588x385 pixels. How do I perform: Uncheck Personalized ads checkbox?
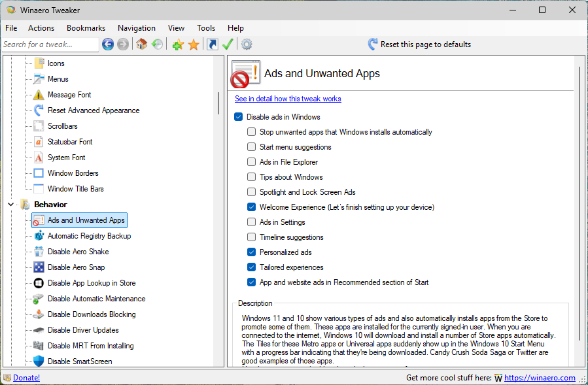(251, 252)
